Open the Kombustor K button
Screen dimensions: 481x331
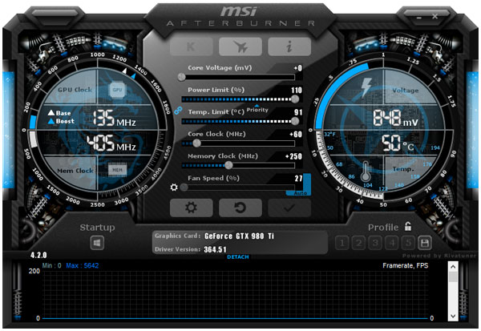(191, 47)
